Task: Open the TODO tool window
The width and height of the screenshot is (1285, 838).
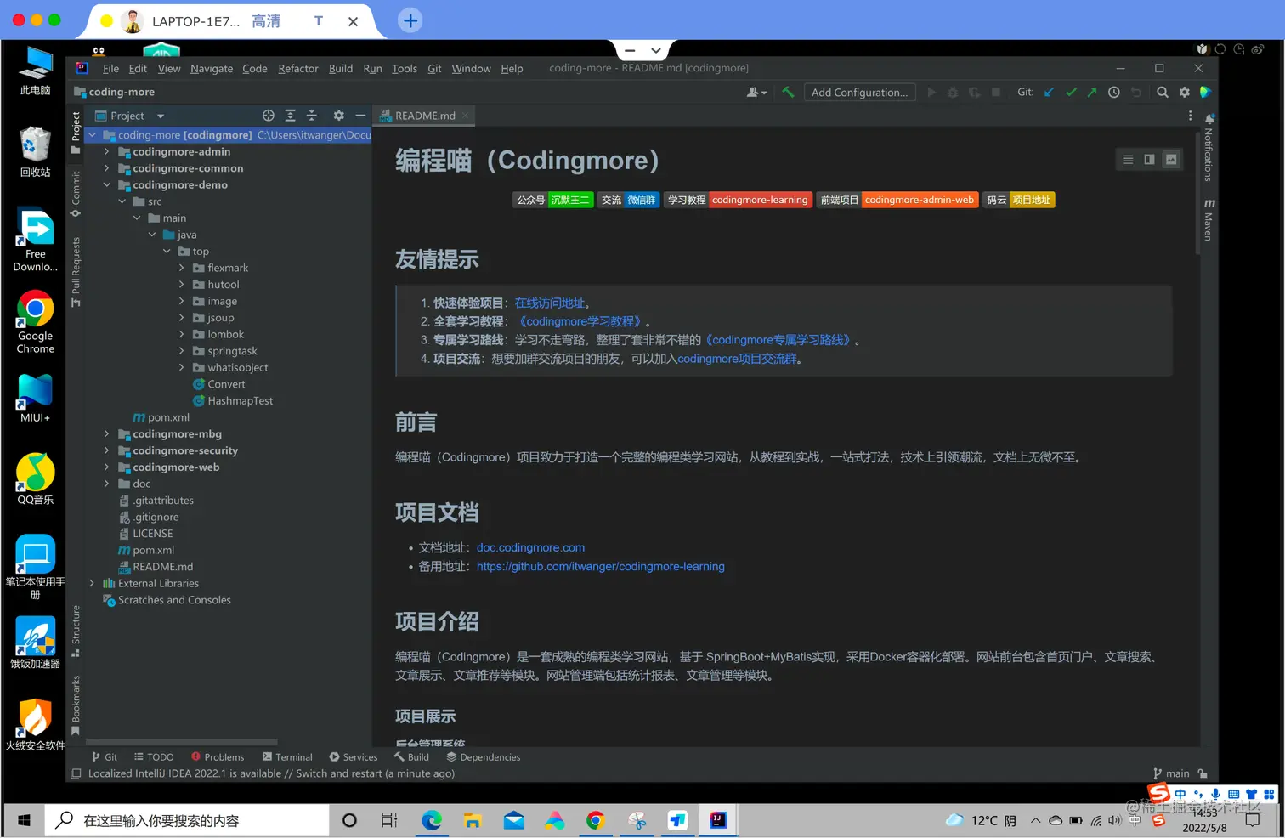Action: (x=154, y=757)
